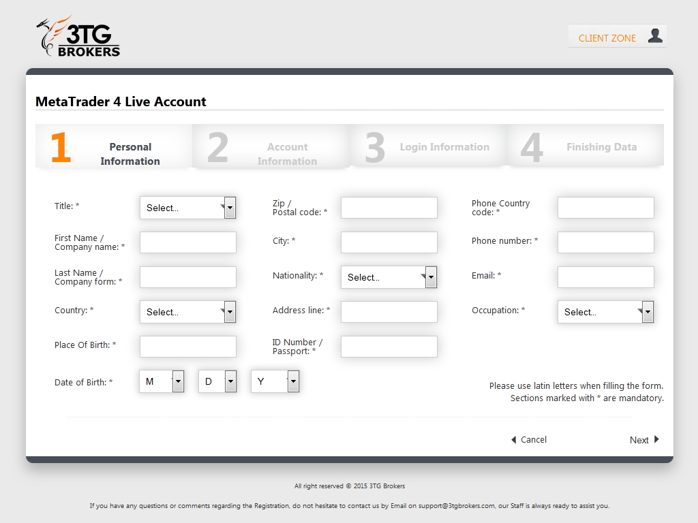The height and width of the screenshot is (523, 698).
Task: Go to Account Information step tab
Action: pos(271,147)
